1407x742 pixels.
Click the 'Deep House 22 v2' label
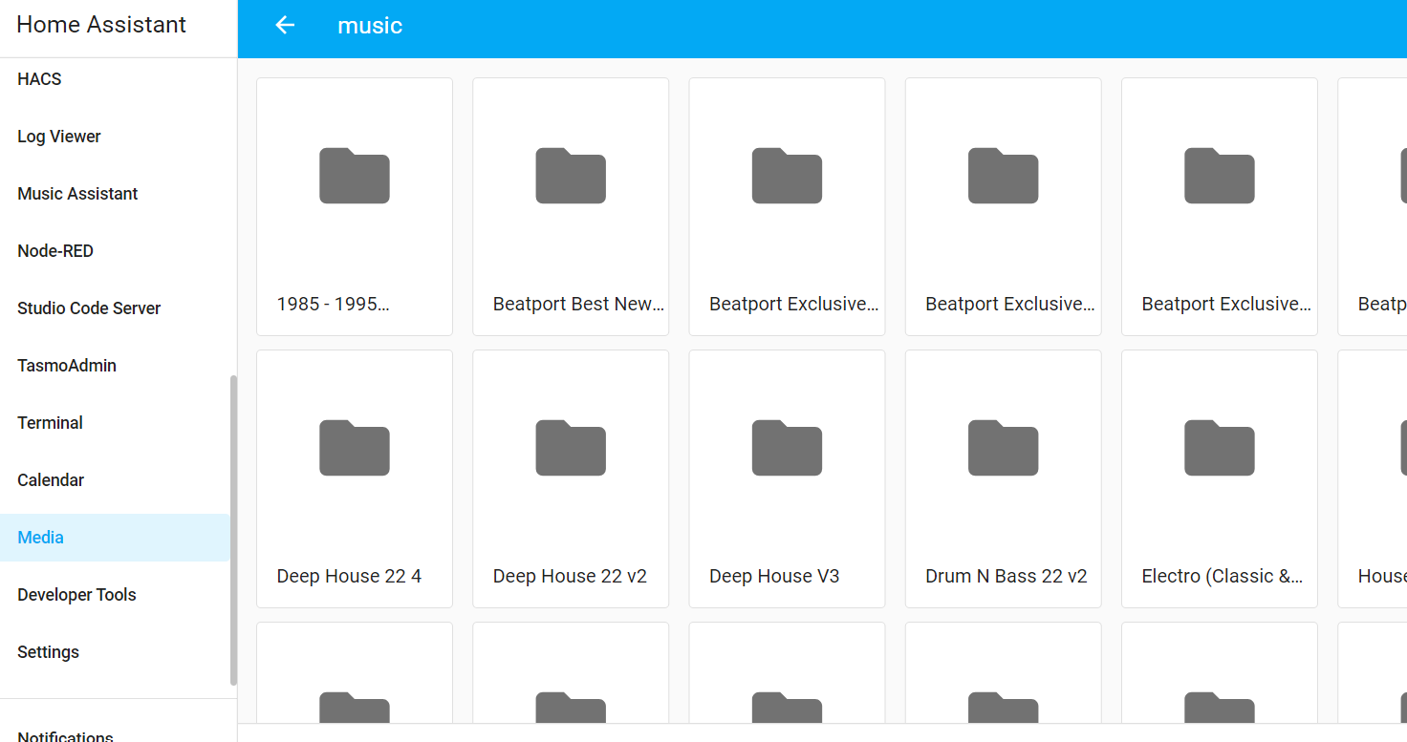click(570, 577)
